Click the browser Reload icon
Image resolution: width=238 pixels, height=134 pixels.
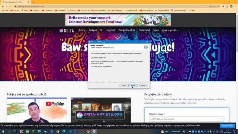11,7
